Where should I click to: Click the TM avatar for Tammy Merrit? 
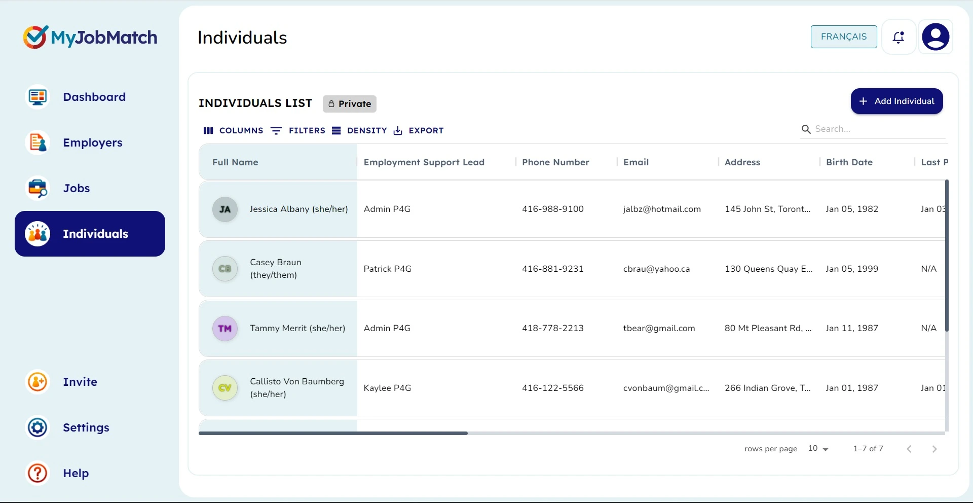click(225, 329)
